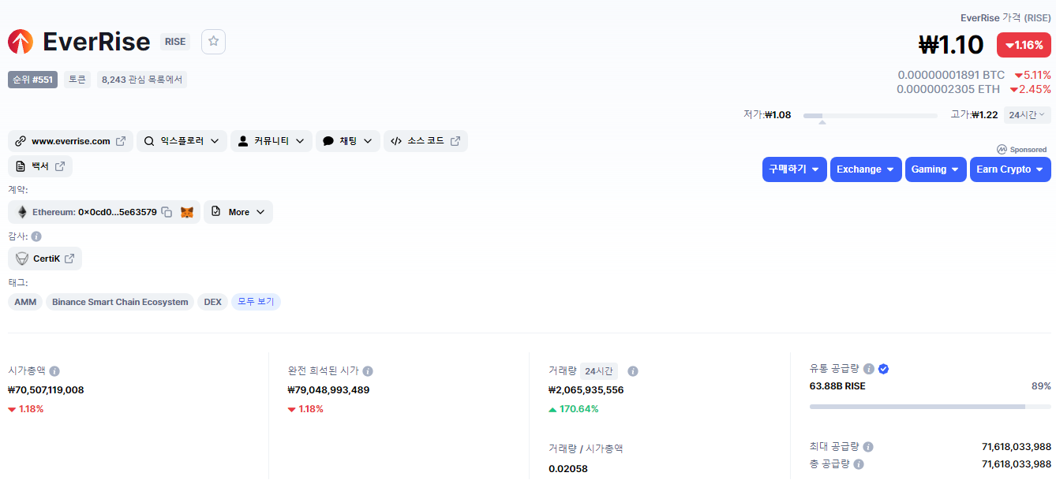Change the 24시간 low/high range selector
The width and height of the screenshot is (1056, 480).
point(1027,115)
